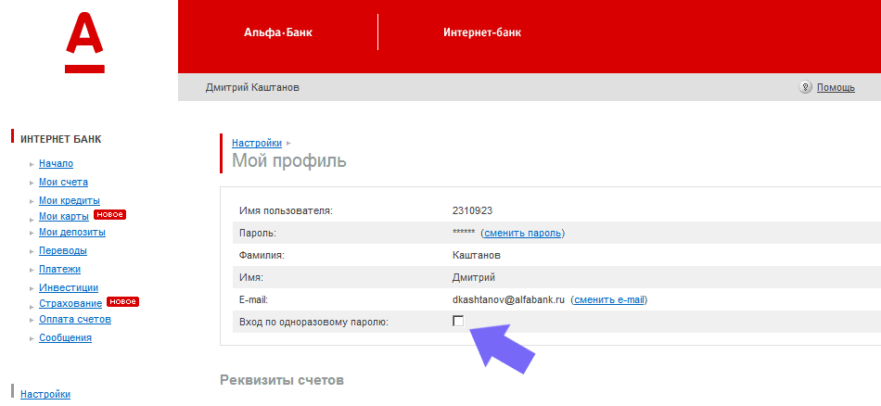Viewport: 881px width, 406px height.
Task: Open Сообщения in sidebar
Action: 65,337
